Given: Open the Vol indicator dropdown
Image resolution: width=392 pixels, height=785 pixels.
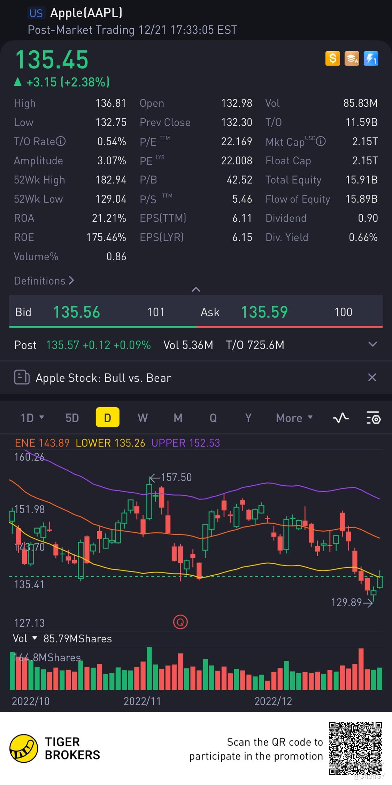Looking at the screenshot, I should [25, 638].
